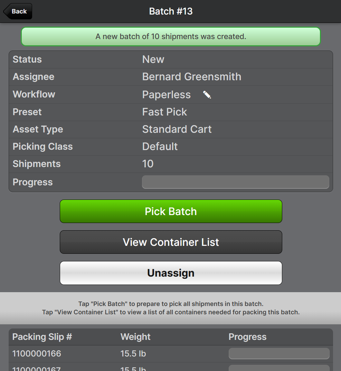Open the View Container List

[171, 242]
